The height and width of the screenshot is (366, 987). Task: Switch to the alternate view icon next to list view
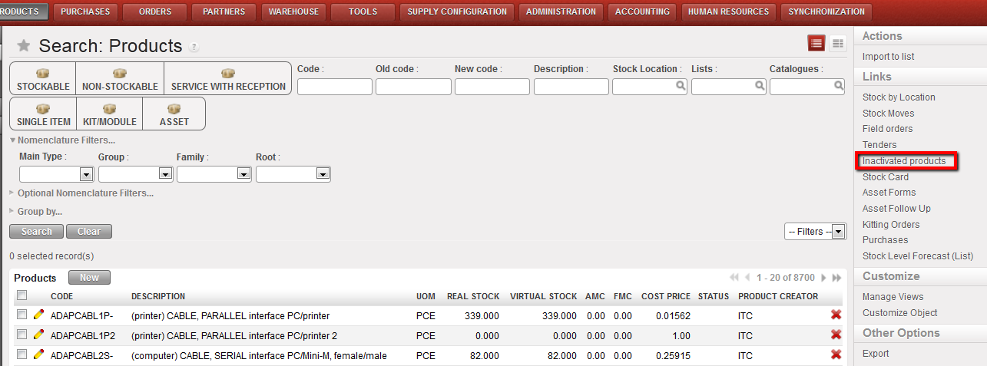click(x=837, y=44)
